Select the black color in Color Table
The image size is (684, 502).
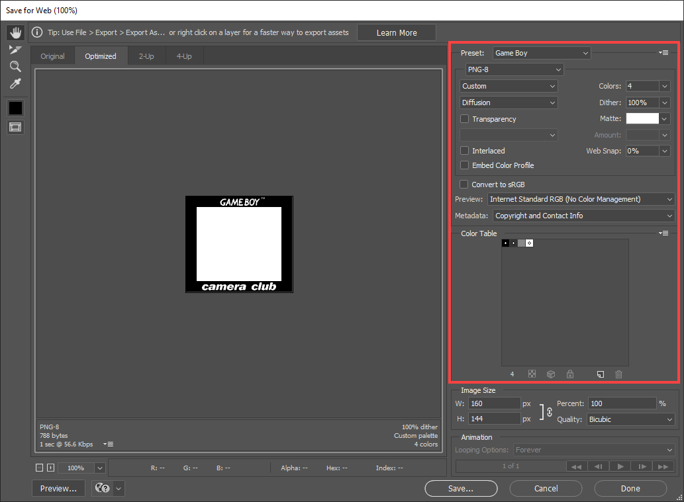point(506,243)
